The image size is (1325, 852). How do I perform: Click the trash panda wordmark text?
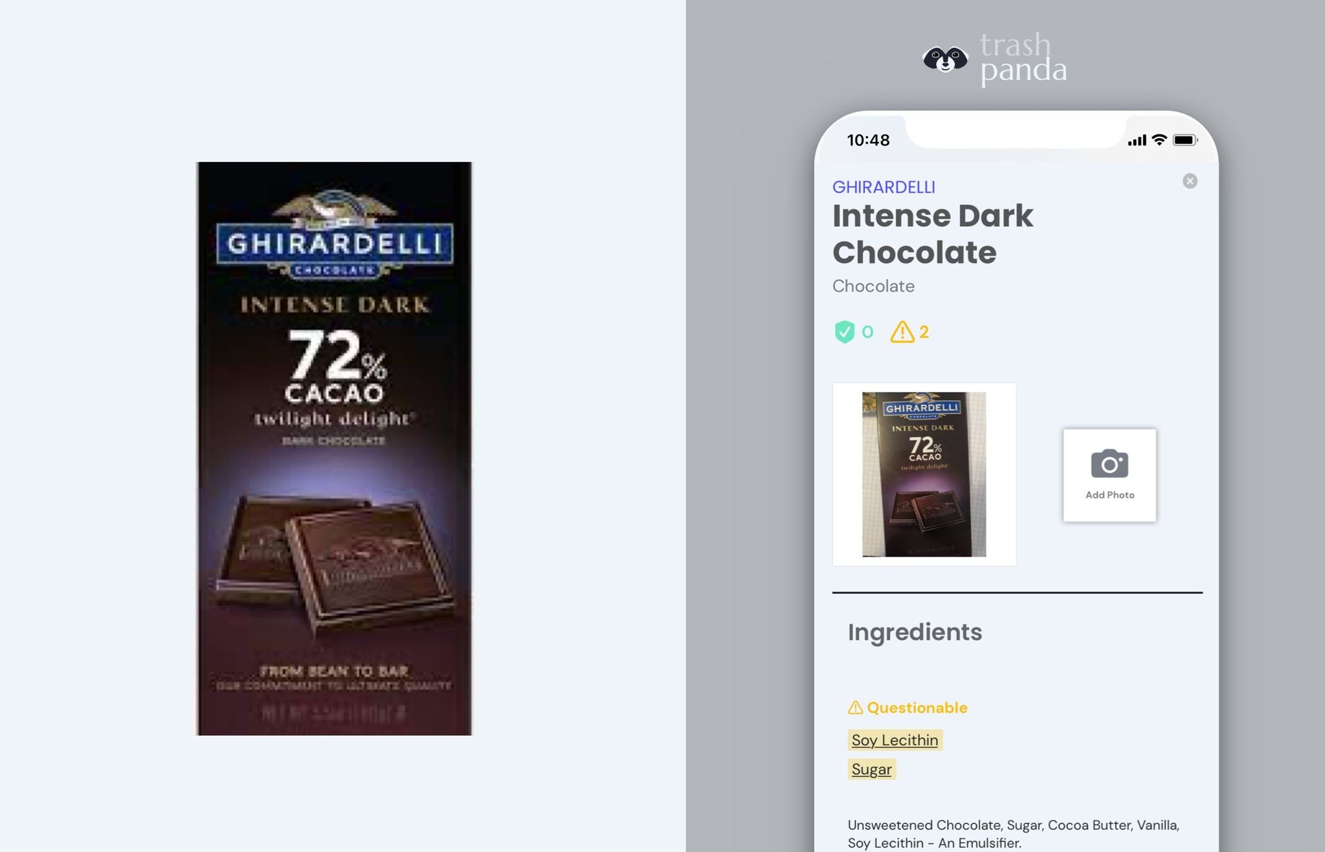click(1023, 59)
